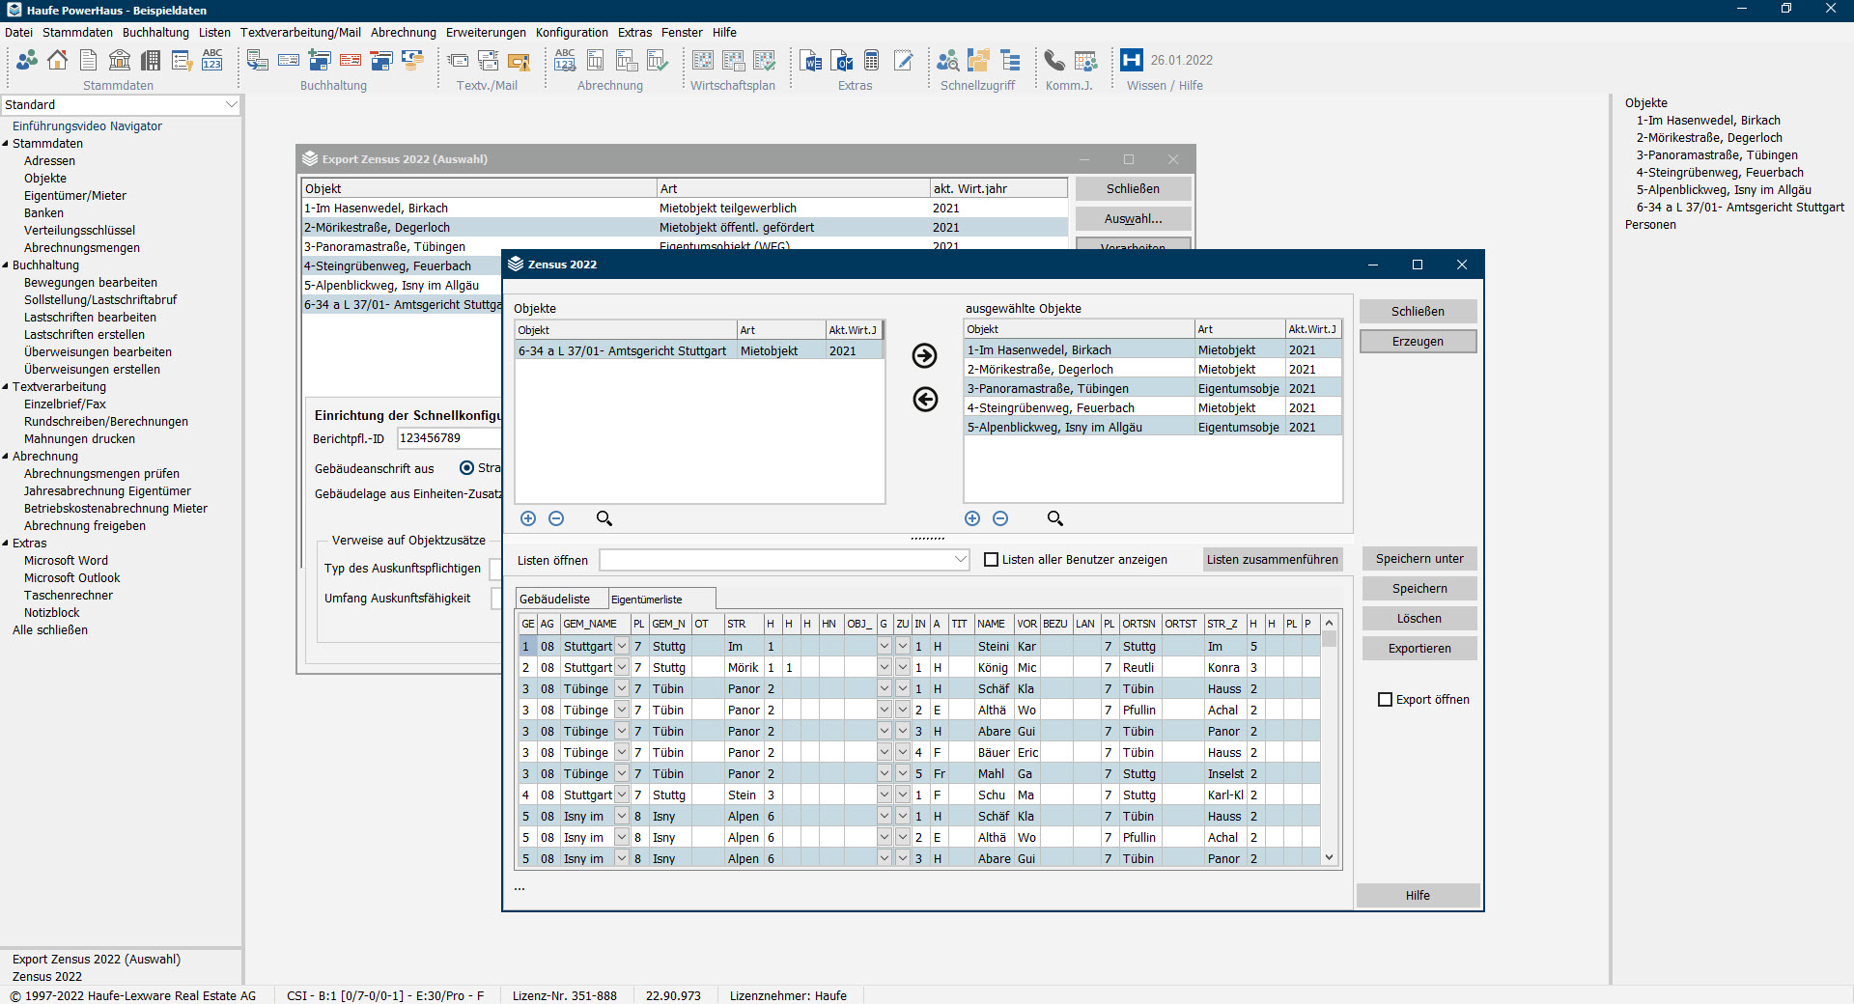Select 'Lastschriften erstellen' in navigator tree
Viewport: 1854px width, 1004px height.
point(84,335)
